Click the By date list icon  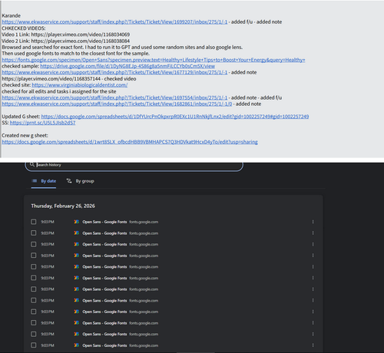(x=34, y=181)
